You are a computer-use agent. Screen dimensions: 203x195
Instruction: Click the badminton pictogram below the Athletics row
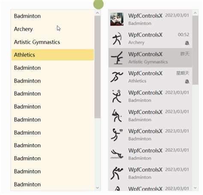point(117,96)
